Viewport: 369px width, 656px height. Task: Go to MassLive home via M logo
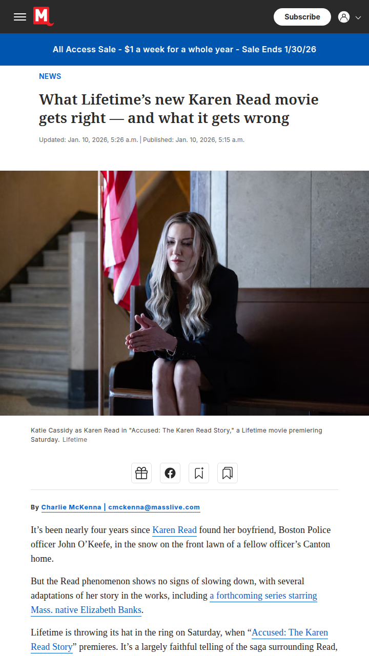coord(44,16)
